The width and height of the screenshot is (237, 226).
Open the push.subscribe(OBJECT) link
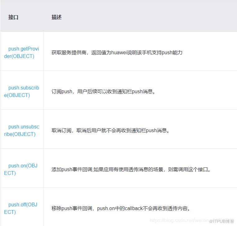click(x=21, y=91)
